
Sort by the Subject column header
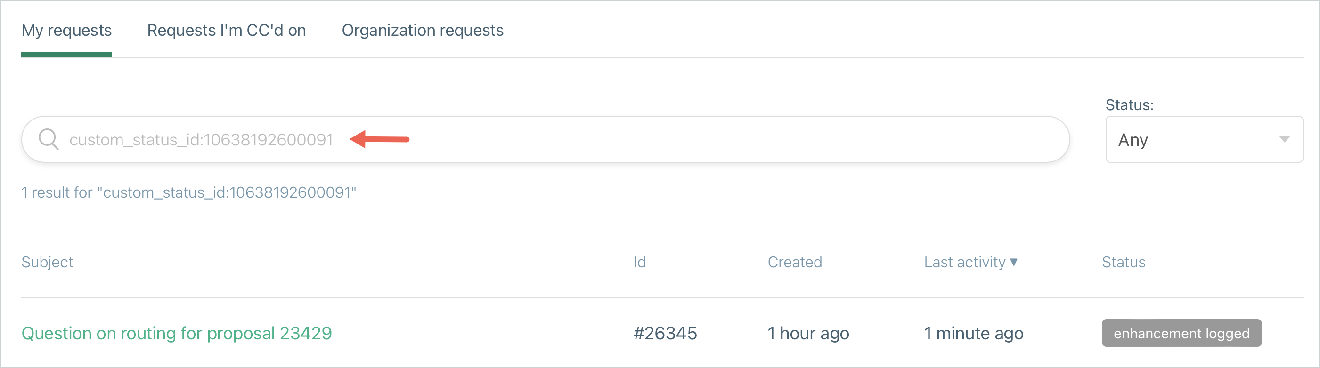tap(47, 262)
